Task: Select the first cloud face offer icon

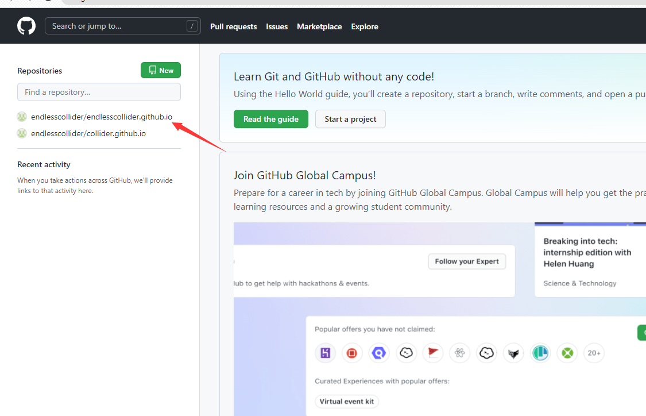Action: click(406, 353)
